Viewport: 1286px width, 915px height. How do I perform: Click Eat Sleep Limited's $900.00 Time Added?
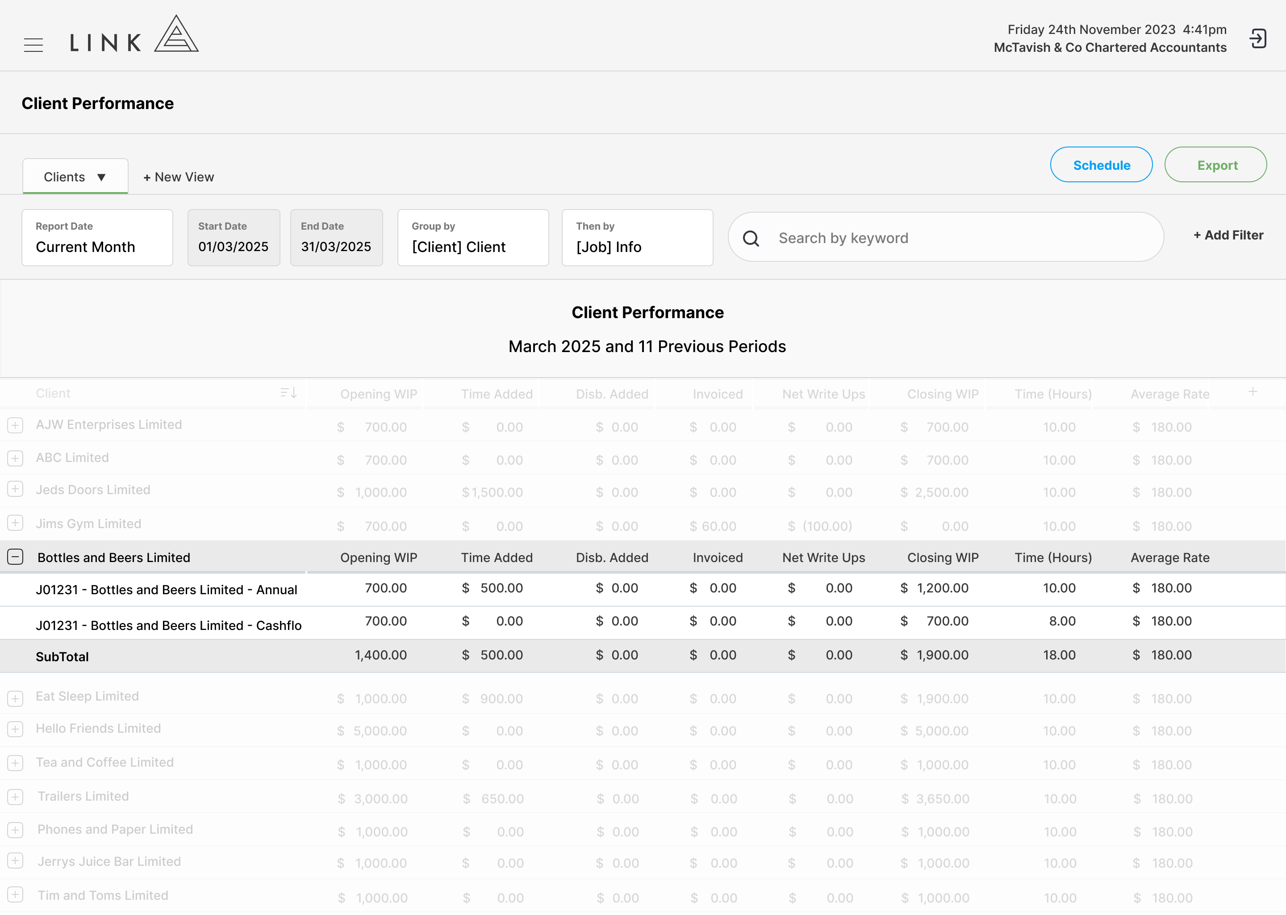coord(492,699)
